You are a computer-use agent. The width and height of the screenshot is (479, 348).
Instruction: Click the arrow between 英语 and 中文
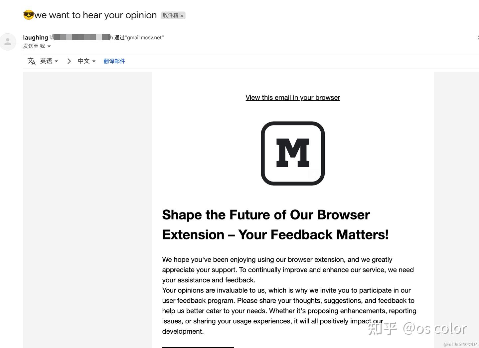pyautogui.click(x=69, y=61)
